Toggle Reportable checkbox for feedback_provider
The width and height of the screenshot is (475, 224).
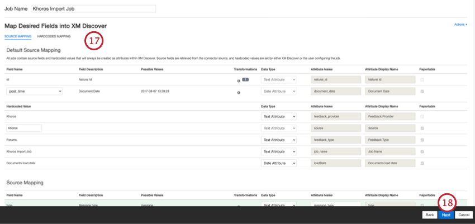point(422,117)
